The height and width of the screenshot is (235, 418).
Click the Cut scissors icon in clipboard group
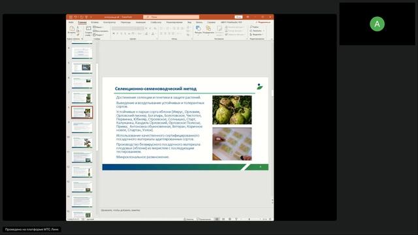78,27
